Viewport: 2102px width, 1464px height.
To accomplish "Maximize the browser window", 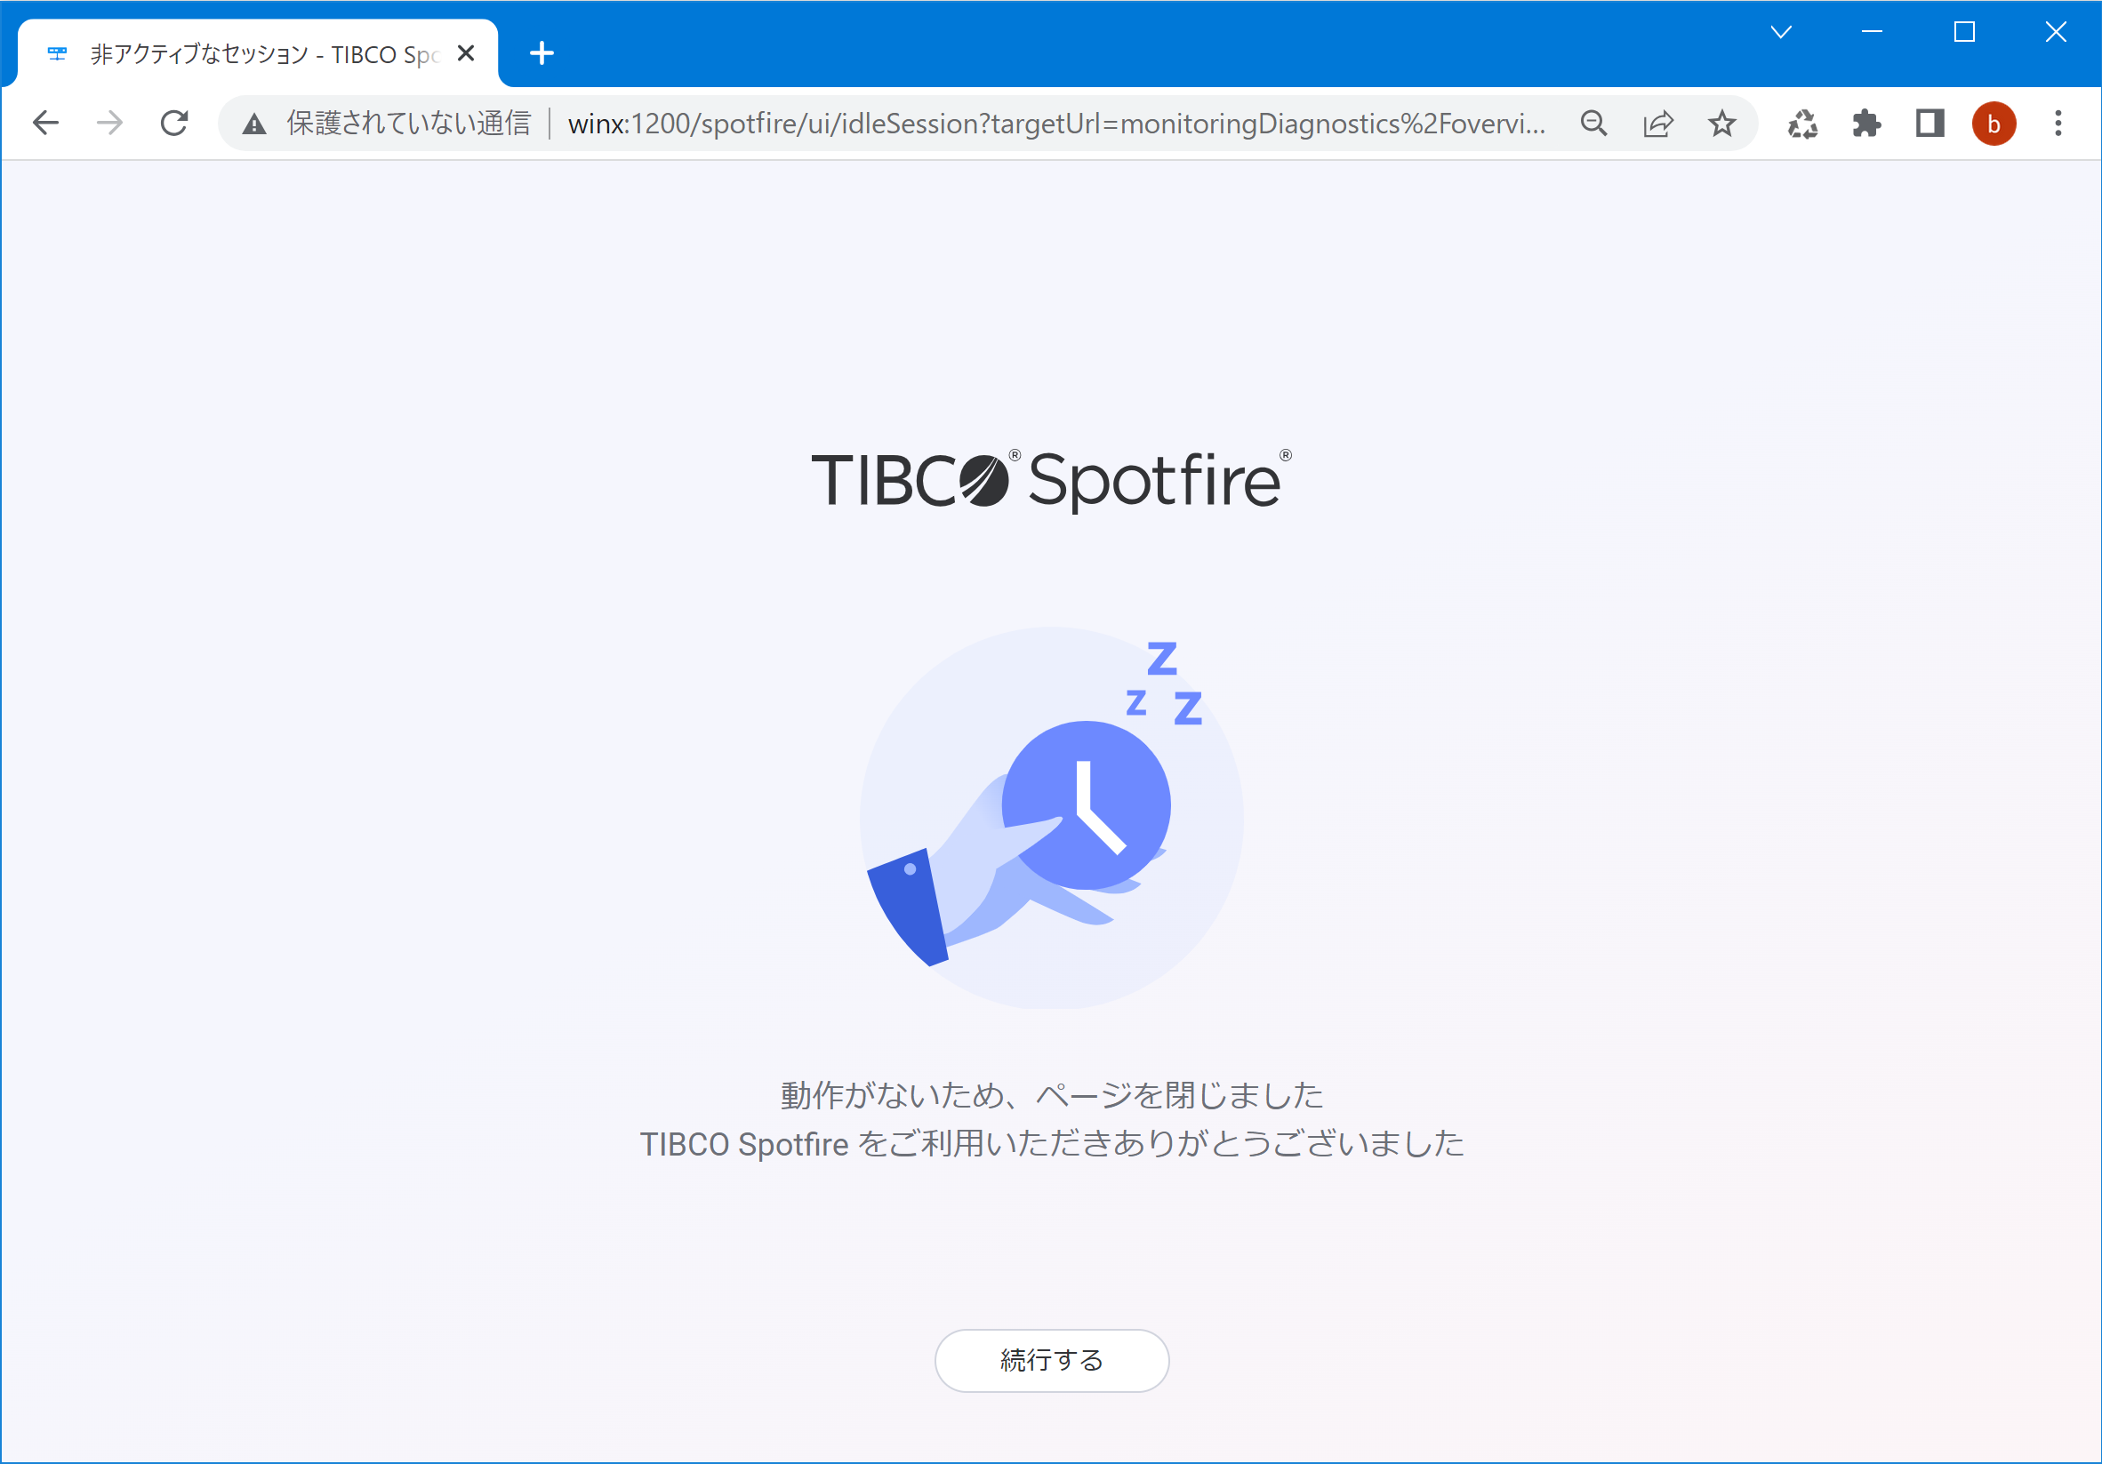I will click(1964, 33).
